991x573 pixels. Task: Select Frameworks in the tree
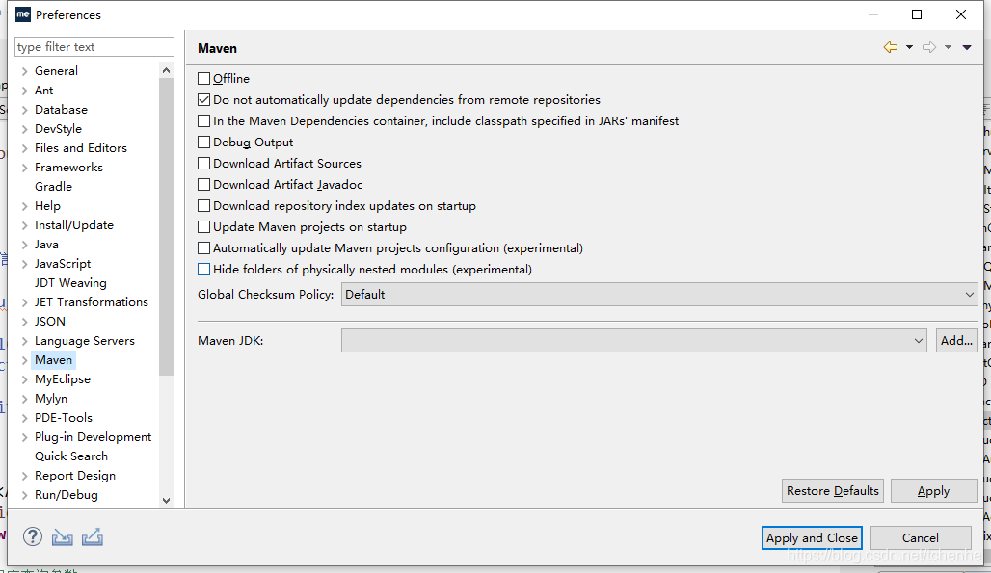pos(68,168)
